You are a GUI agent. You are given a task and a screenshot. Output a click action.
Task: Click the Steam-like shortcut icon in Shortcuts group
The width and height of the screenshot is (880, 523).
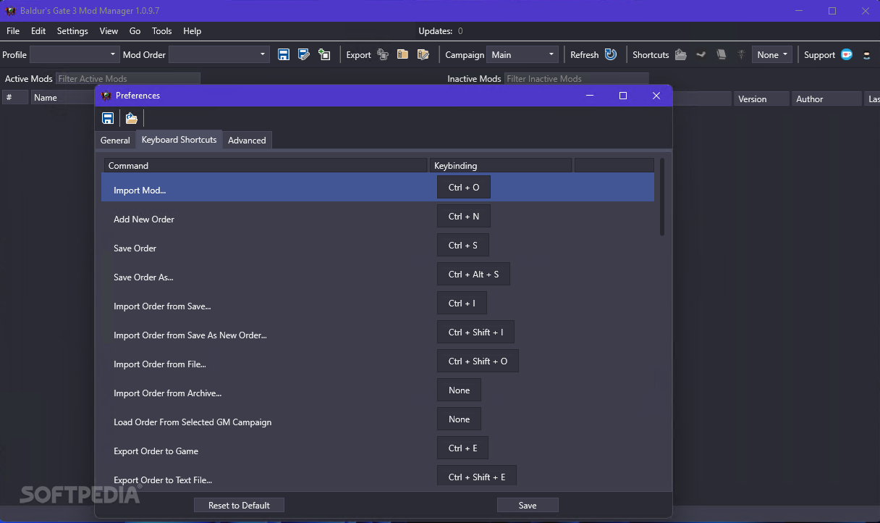tap(701, 54)
